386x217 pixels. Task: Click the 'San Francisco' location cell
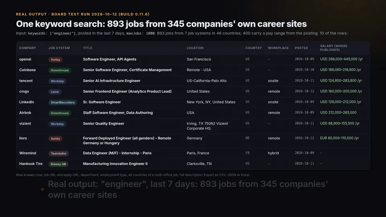pyautogui.click(x=199, y=59)
